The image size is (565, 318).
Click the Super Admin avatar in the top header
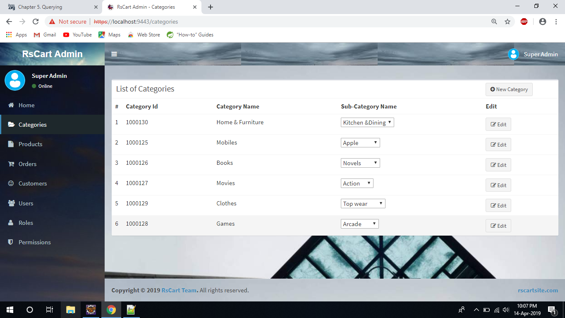[x=513, y=54]
